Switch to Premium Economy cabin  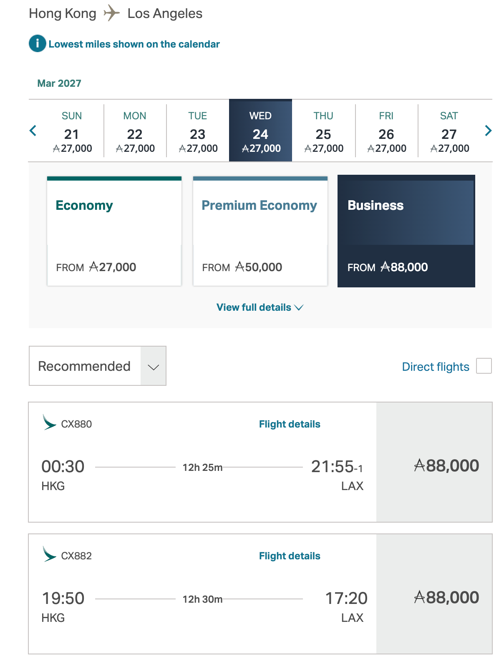(x=260, y=231)
